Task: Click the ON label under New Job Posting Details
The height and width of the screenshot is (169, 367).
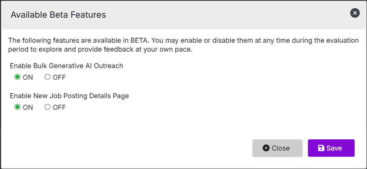Action: [28, 107]
